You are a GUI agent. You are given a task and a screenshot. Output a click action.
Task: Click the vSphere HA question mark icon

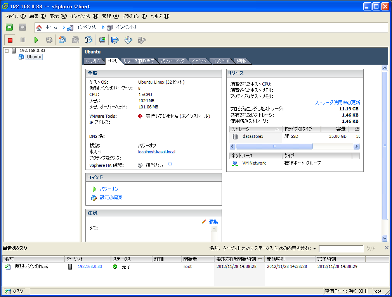click(140, 165)
